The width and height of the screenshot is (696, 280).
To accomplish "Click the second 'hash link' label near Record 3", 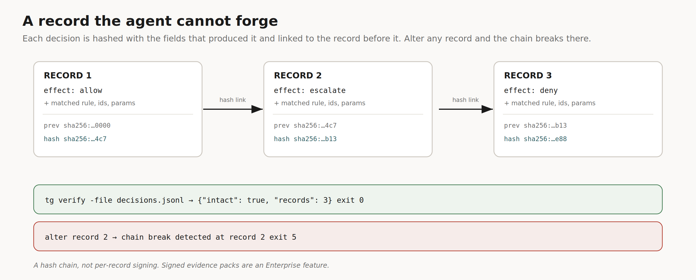I will 466,100.
